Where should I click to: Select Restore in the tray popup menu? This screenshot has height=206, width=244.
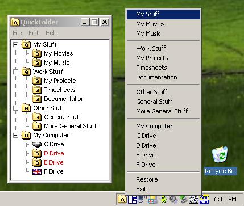tap(163, 179)
